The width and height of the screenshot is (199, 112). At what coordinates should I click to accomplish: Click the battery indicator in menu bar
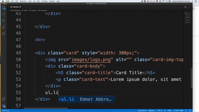[168, 1]
